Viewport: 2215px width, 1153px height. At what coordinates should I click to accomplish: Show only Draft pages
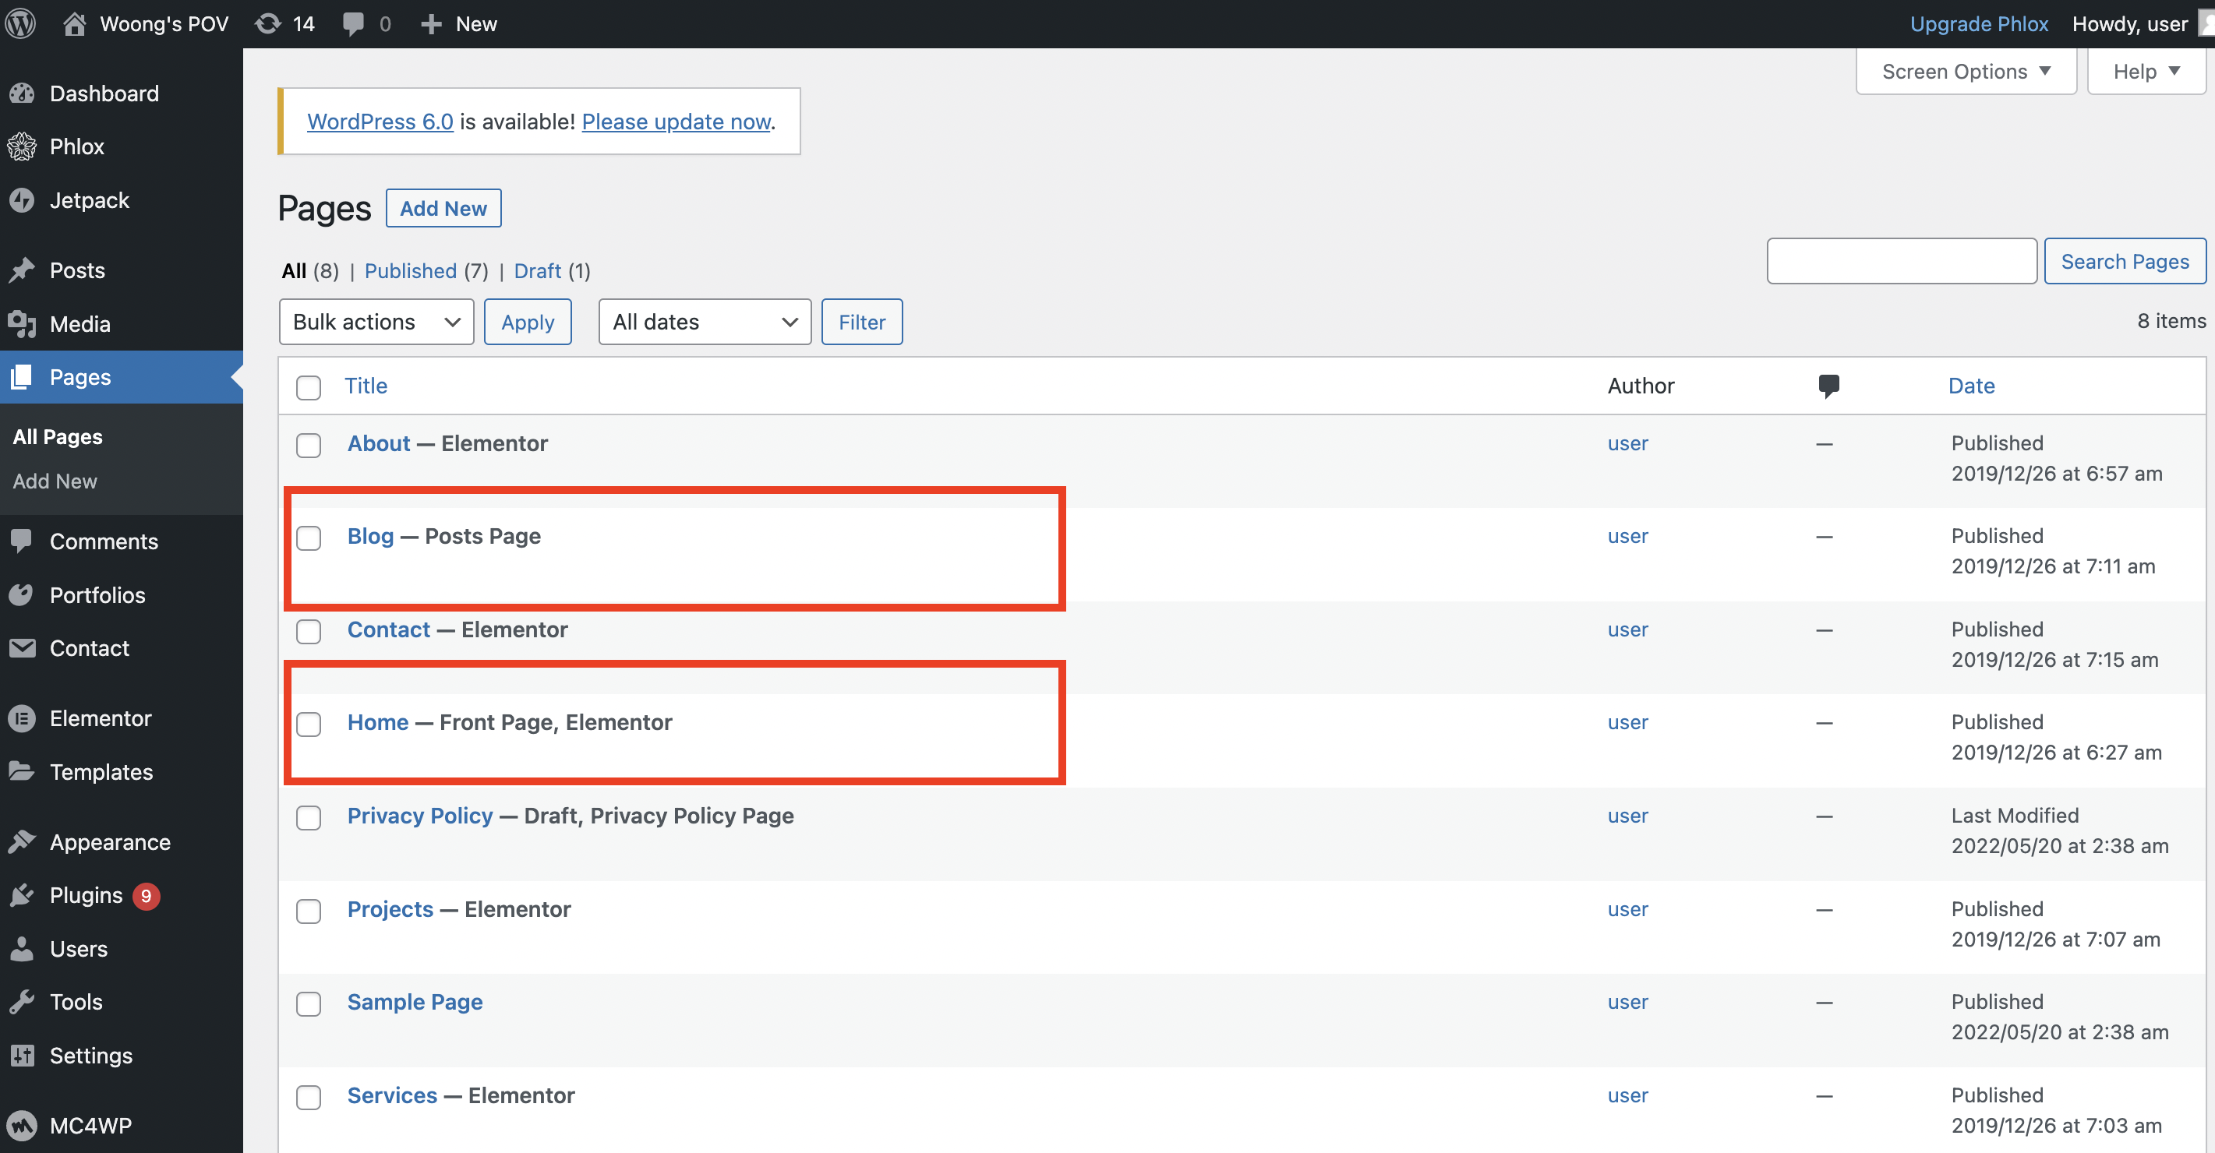coord(538,271)
